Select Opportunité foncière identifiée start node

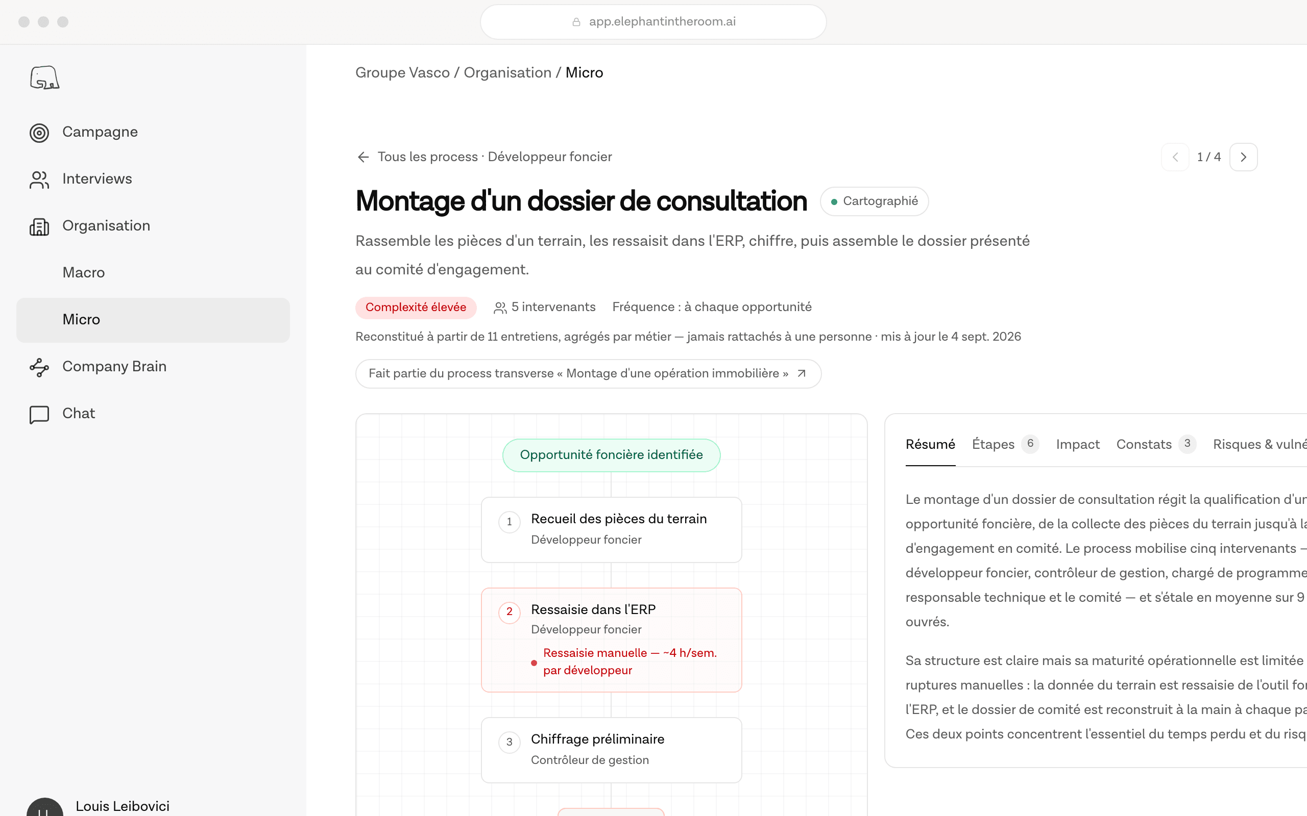(x=611, y=455)
